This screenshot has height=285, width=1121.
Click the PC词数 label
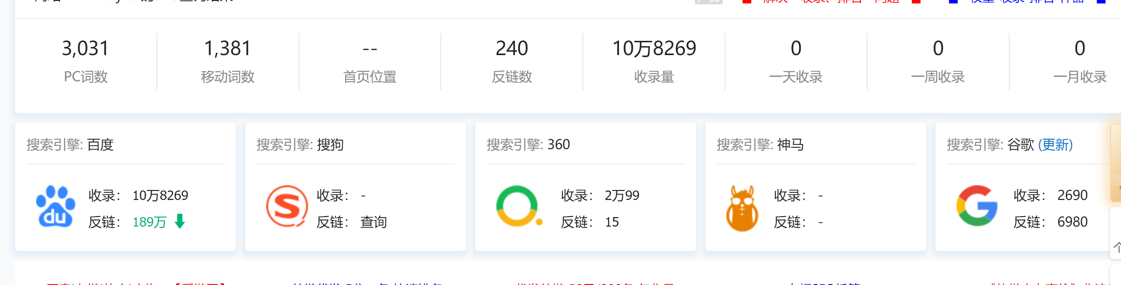click(86, 76)
